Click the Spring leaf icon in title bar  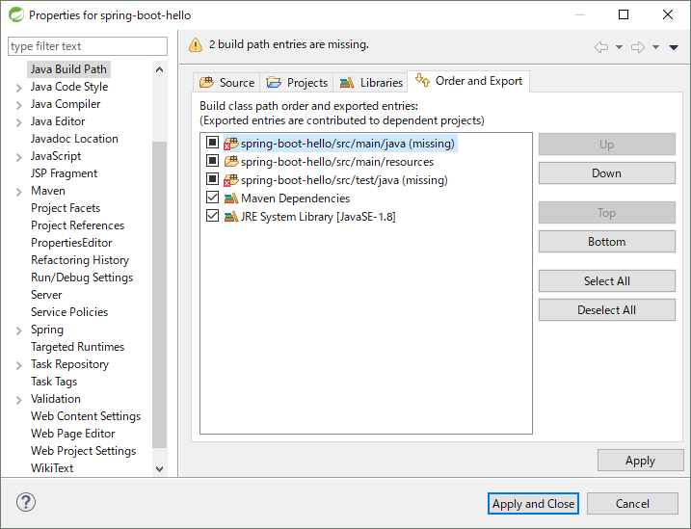point(16,14)
